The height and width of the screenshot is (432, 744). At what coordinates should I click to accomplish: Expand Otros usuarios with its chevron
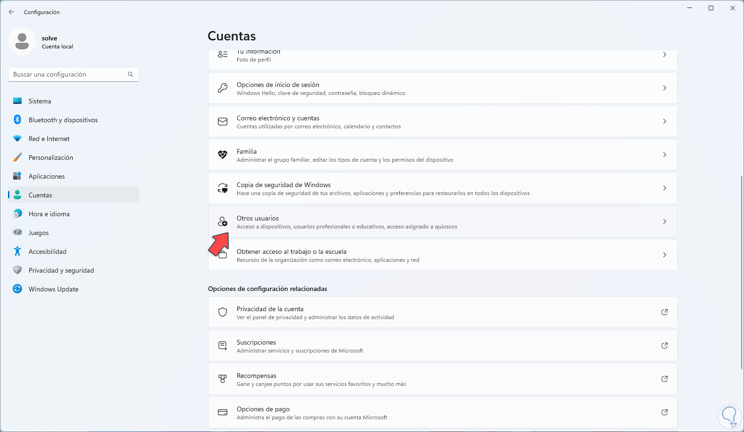665,221
